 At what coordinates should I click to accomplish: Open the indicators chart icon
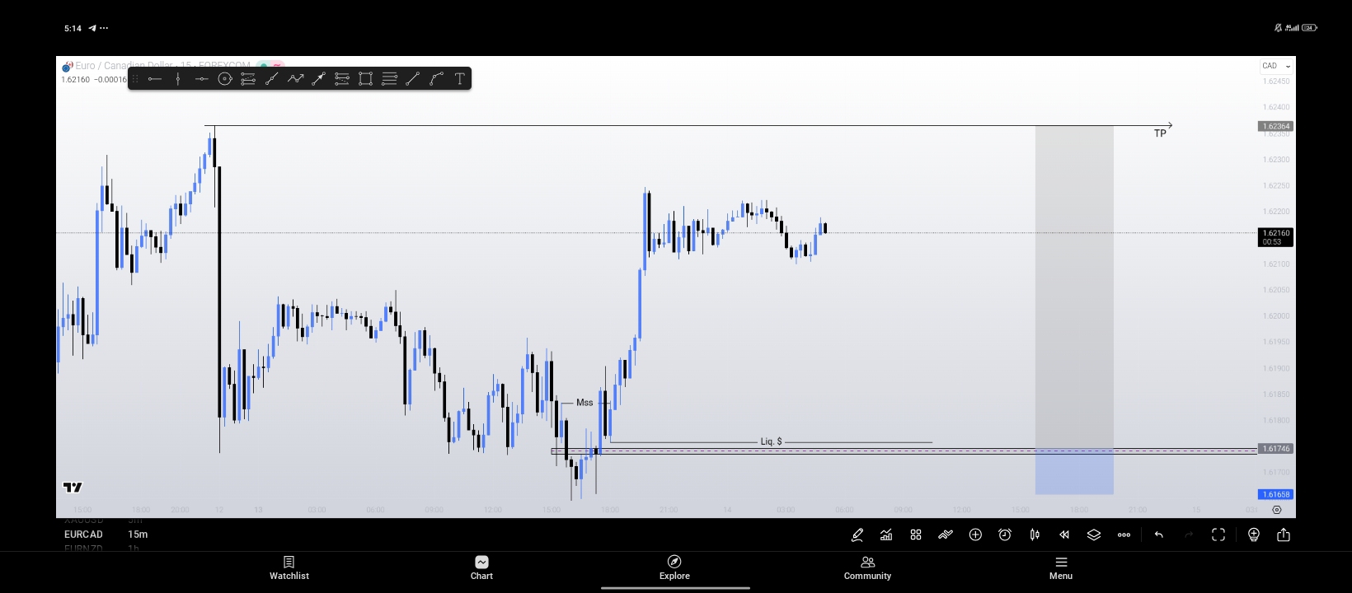(886, 535)
